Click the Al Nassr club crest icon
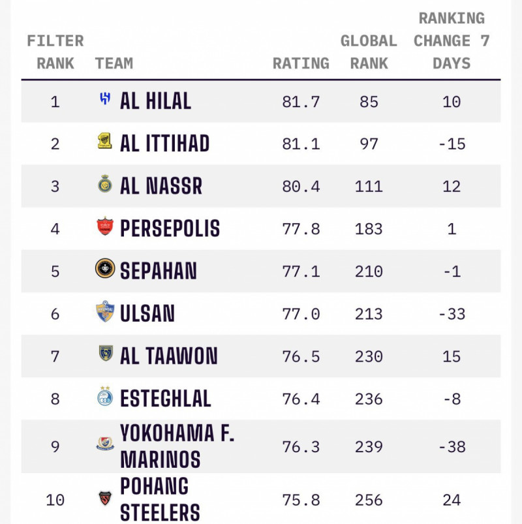522x524 pixels. coord(104,184)
